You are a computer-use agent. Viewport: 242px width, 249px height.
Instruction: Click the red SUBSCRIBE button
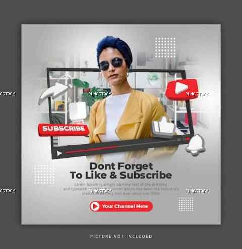[64, 129]
